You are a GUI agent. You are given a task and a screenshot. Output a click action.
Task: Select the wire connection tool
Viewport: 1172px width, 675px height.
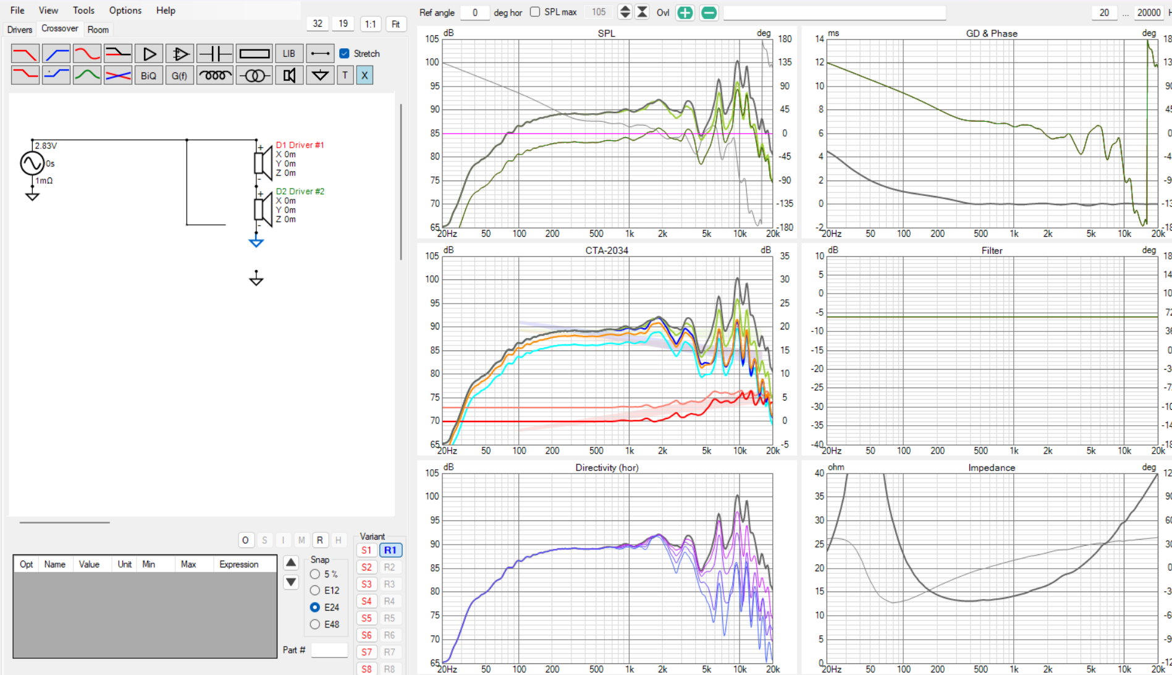(x=320, y=54)
